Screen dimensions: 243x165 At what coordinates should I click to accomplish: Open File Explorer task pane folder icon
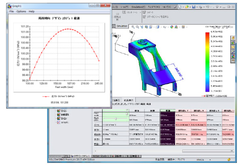(233, 47)
